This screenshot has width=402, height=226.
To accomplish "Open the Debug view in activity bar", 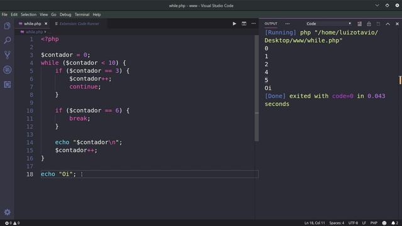I will pyautogui.click(x=7, y=70).
